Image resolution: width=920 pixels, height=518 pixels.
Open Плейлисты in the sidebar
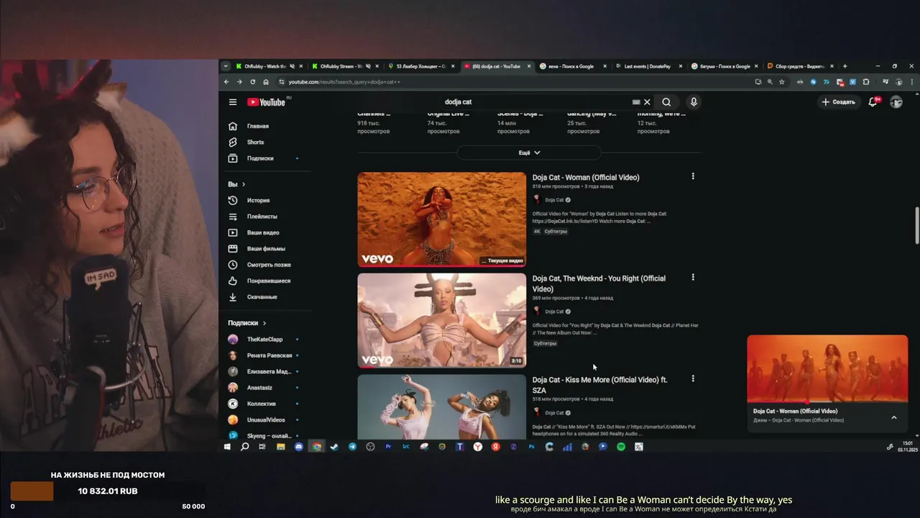click(x=263, y=217)
